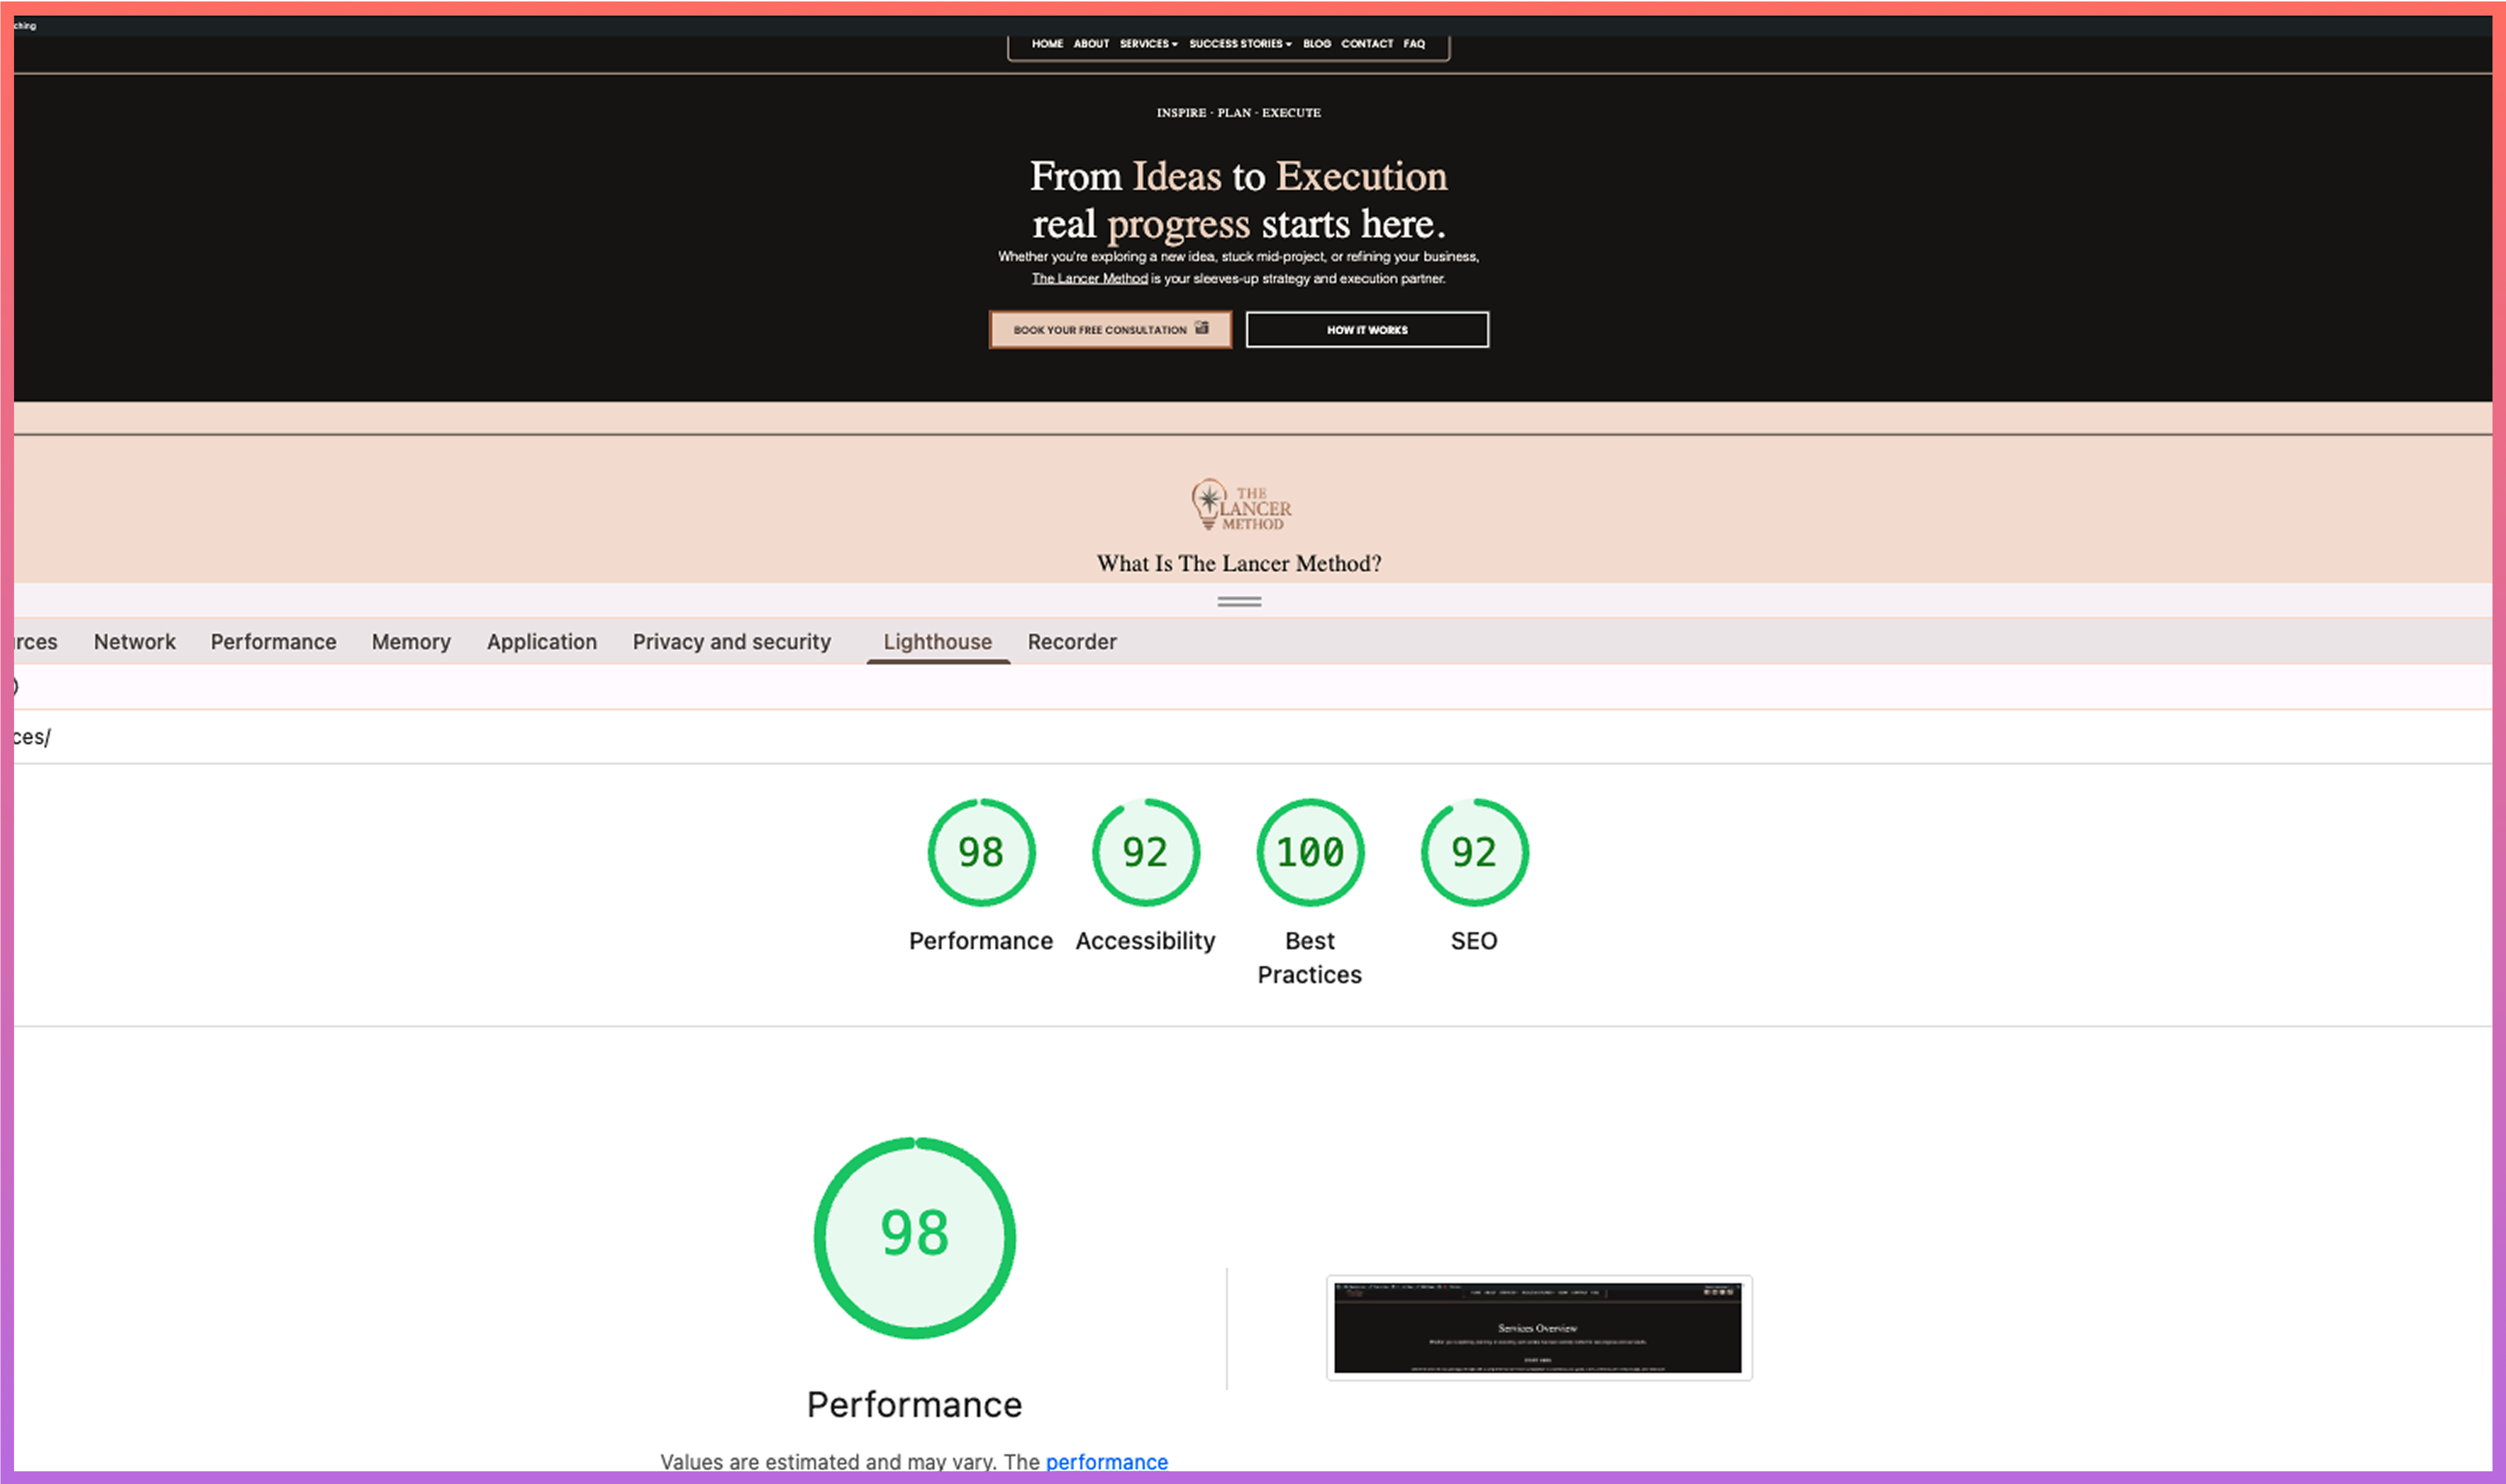Switch to the Memory DevTools tab
2506x1484 pixels.
coord(411,642)
